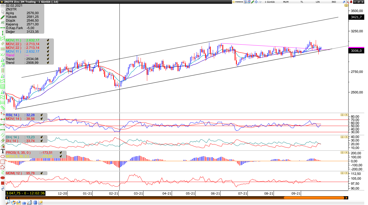368x205 pixels.
Task: Select the text T tool
Action: (x=3, y=151)
